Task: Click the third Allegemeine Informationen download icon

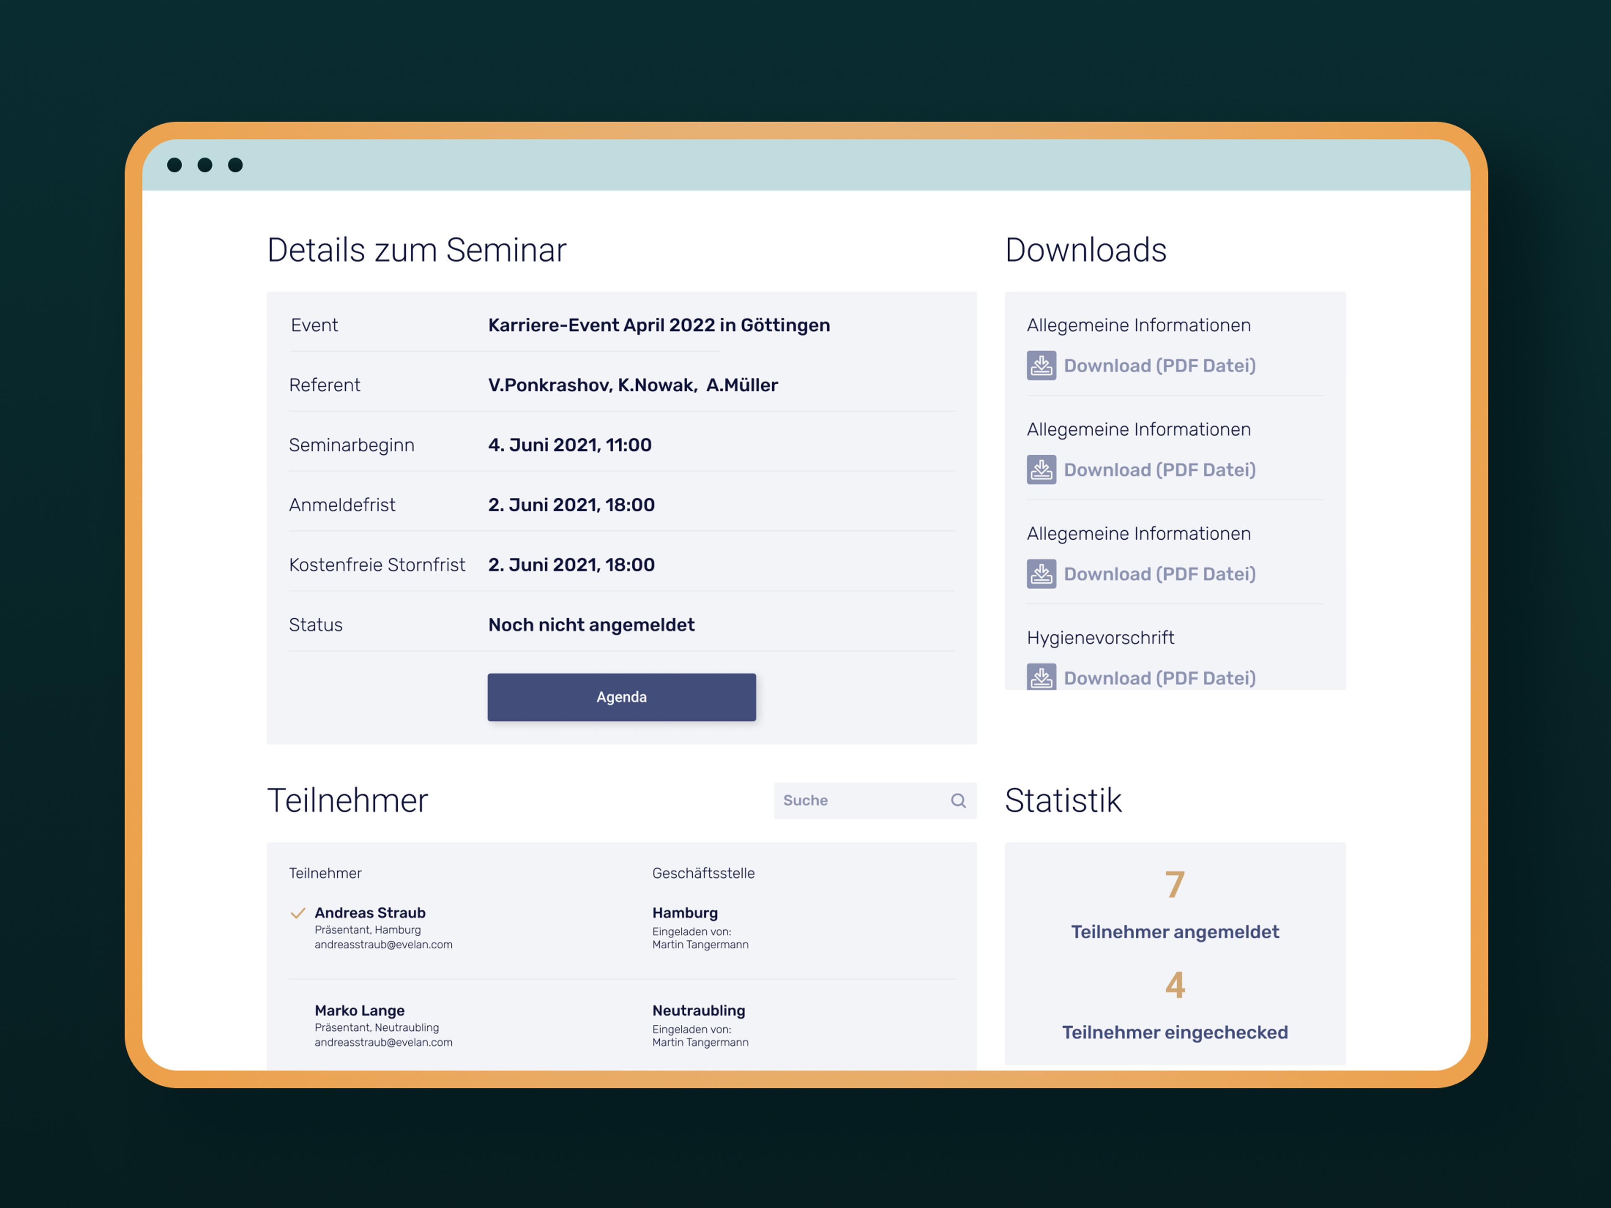Action: [x=1041, y=574]
